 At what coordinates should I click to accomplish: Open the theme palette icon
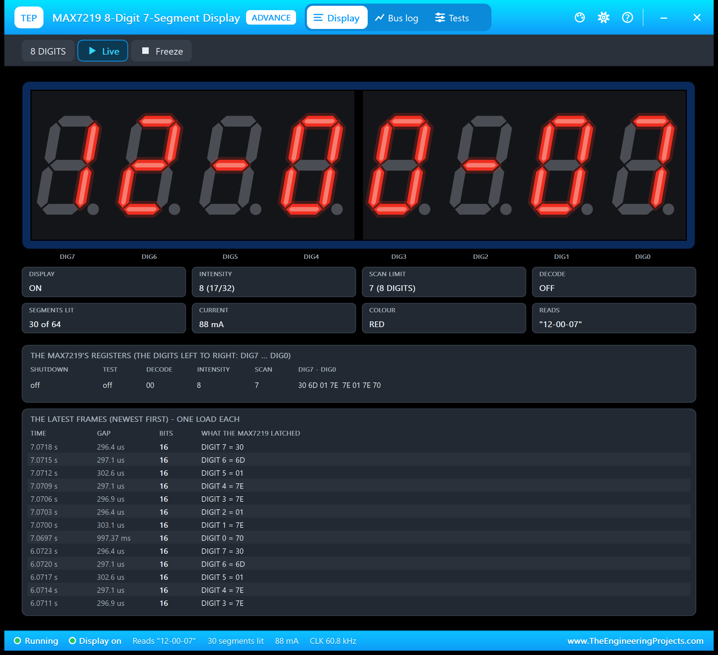tap(580, 18)
